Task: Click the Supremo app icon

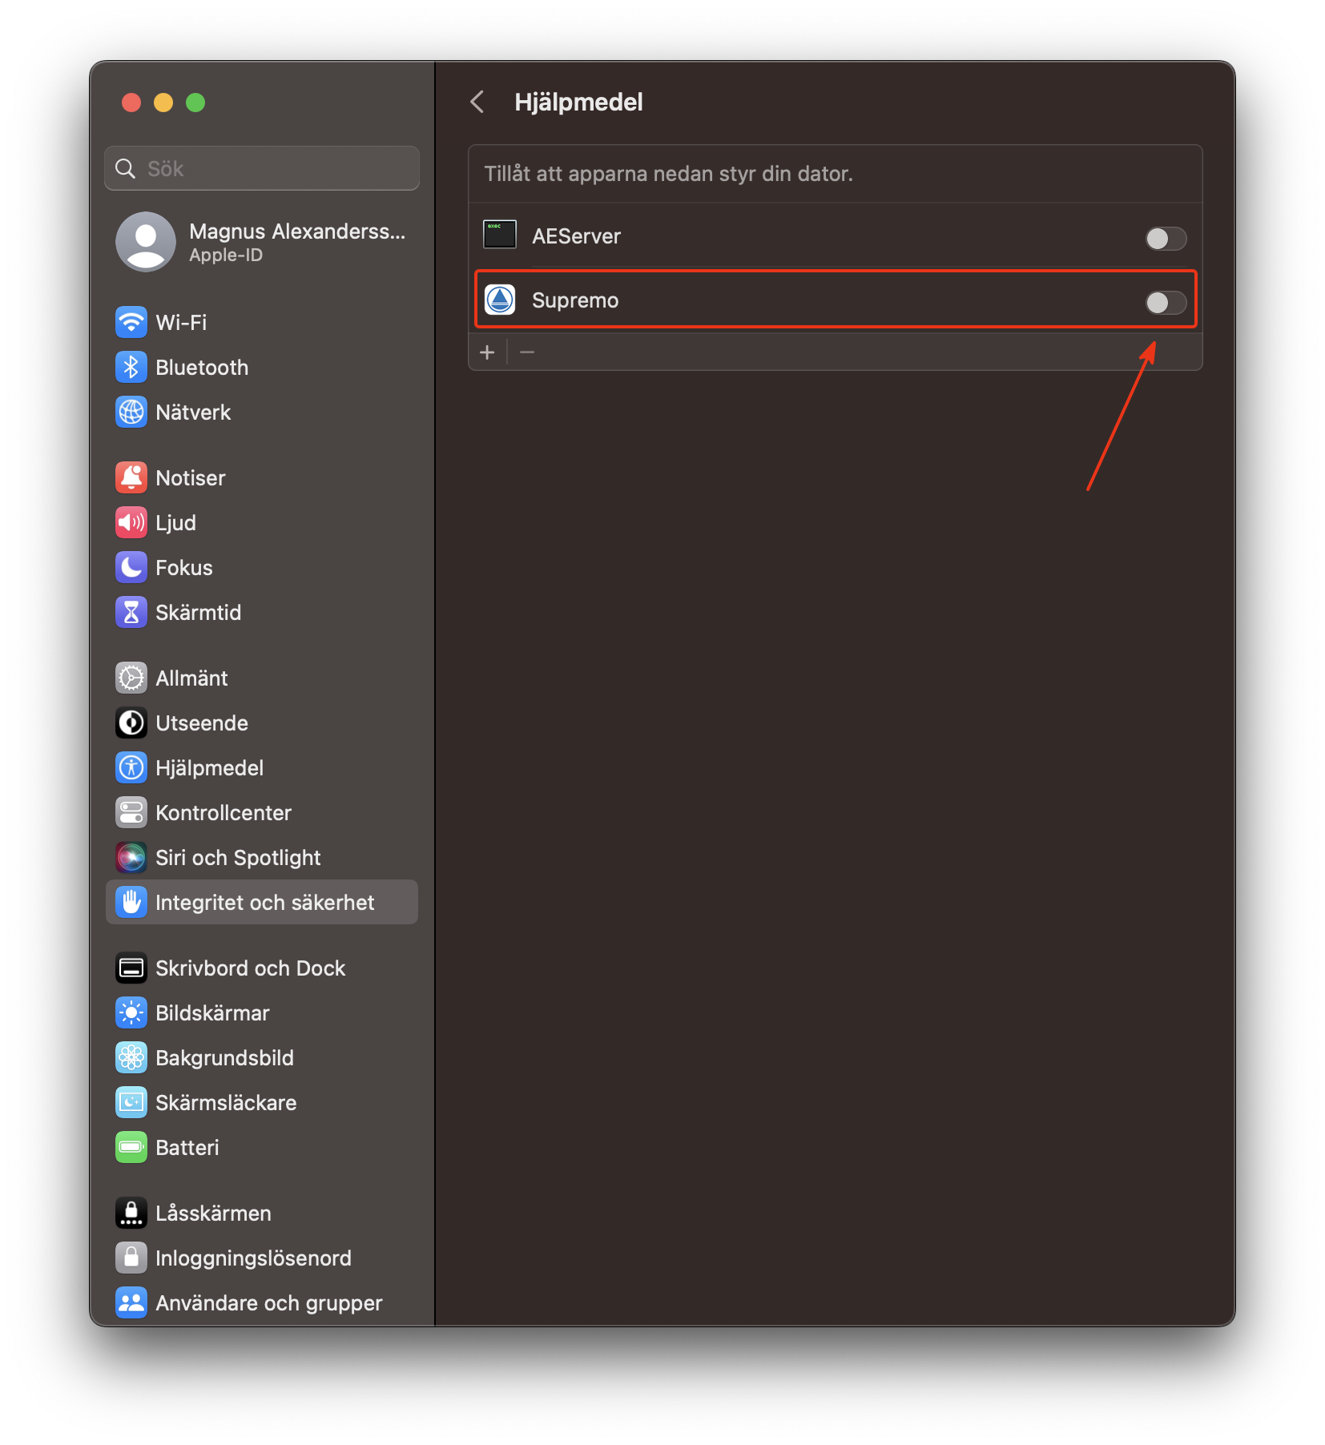Action: coord(500,300)
